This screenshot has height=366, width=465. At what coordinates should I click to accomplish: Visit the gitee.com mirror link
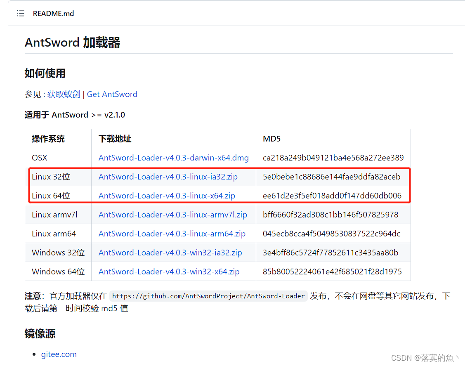pos(59,354)
